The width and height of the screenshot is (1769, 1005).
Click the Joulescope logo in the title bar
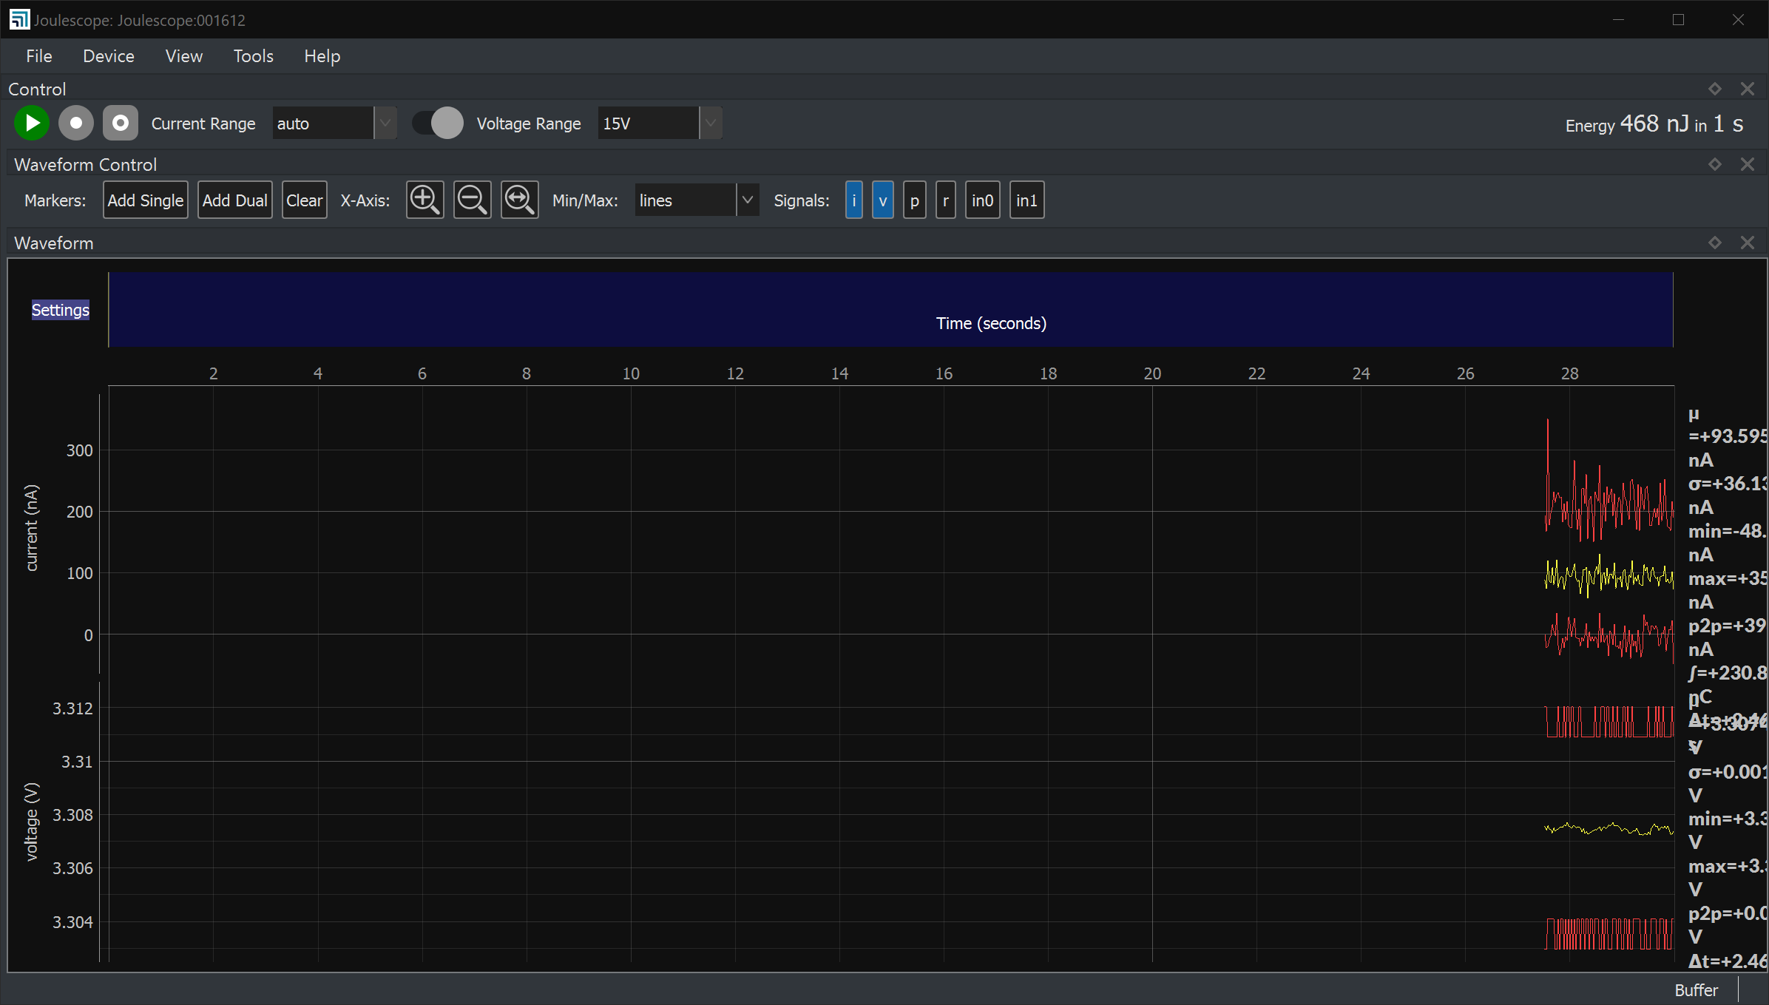coord(19,19)
